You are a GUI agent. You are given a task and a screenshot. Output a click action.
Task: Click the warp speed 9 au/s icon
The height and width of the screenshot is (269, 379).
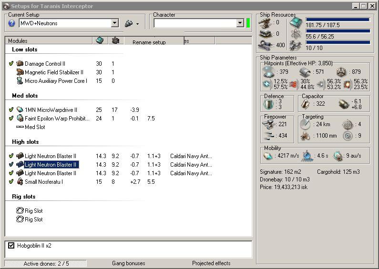(338, 156)
